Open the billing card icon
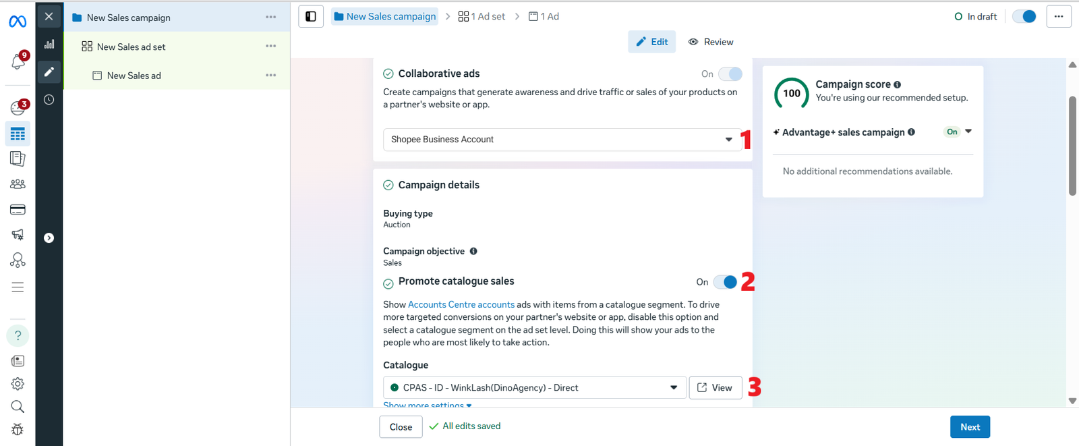 (18, 210)
